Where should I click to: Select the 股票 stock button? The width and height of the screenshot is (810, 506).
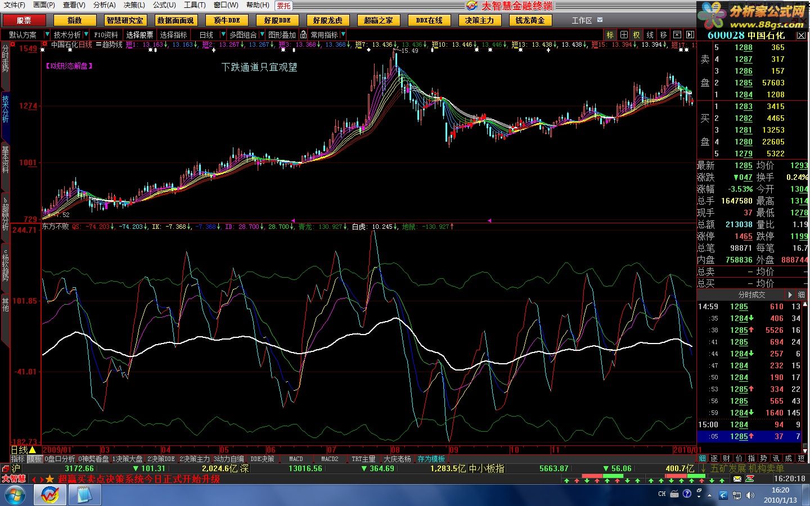(24, 20)
